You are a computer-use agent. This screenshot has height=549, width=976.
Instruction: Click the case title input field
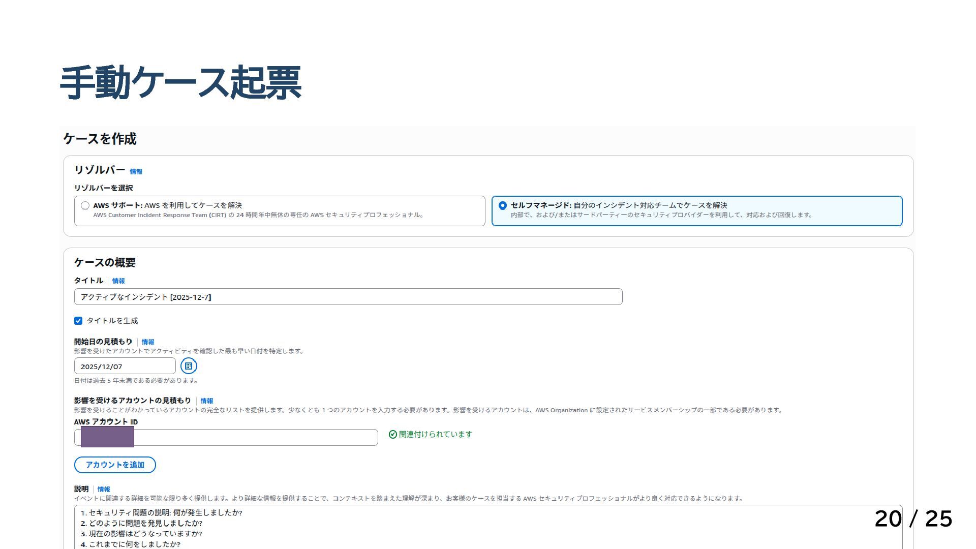tap(348, 297)
